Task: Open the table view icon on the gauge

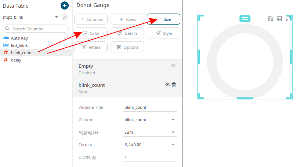Action: (279, 19)
